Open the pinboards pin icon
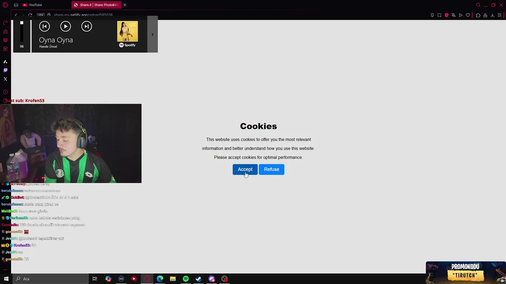Screen dimensions: 506x284 [432, 15]
